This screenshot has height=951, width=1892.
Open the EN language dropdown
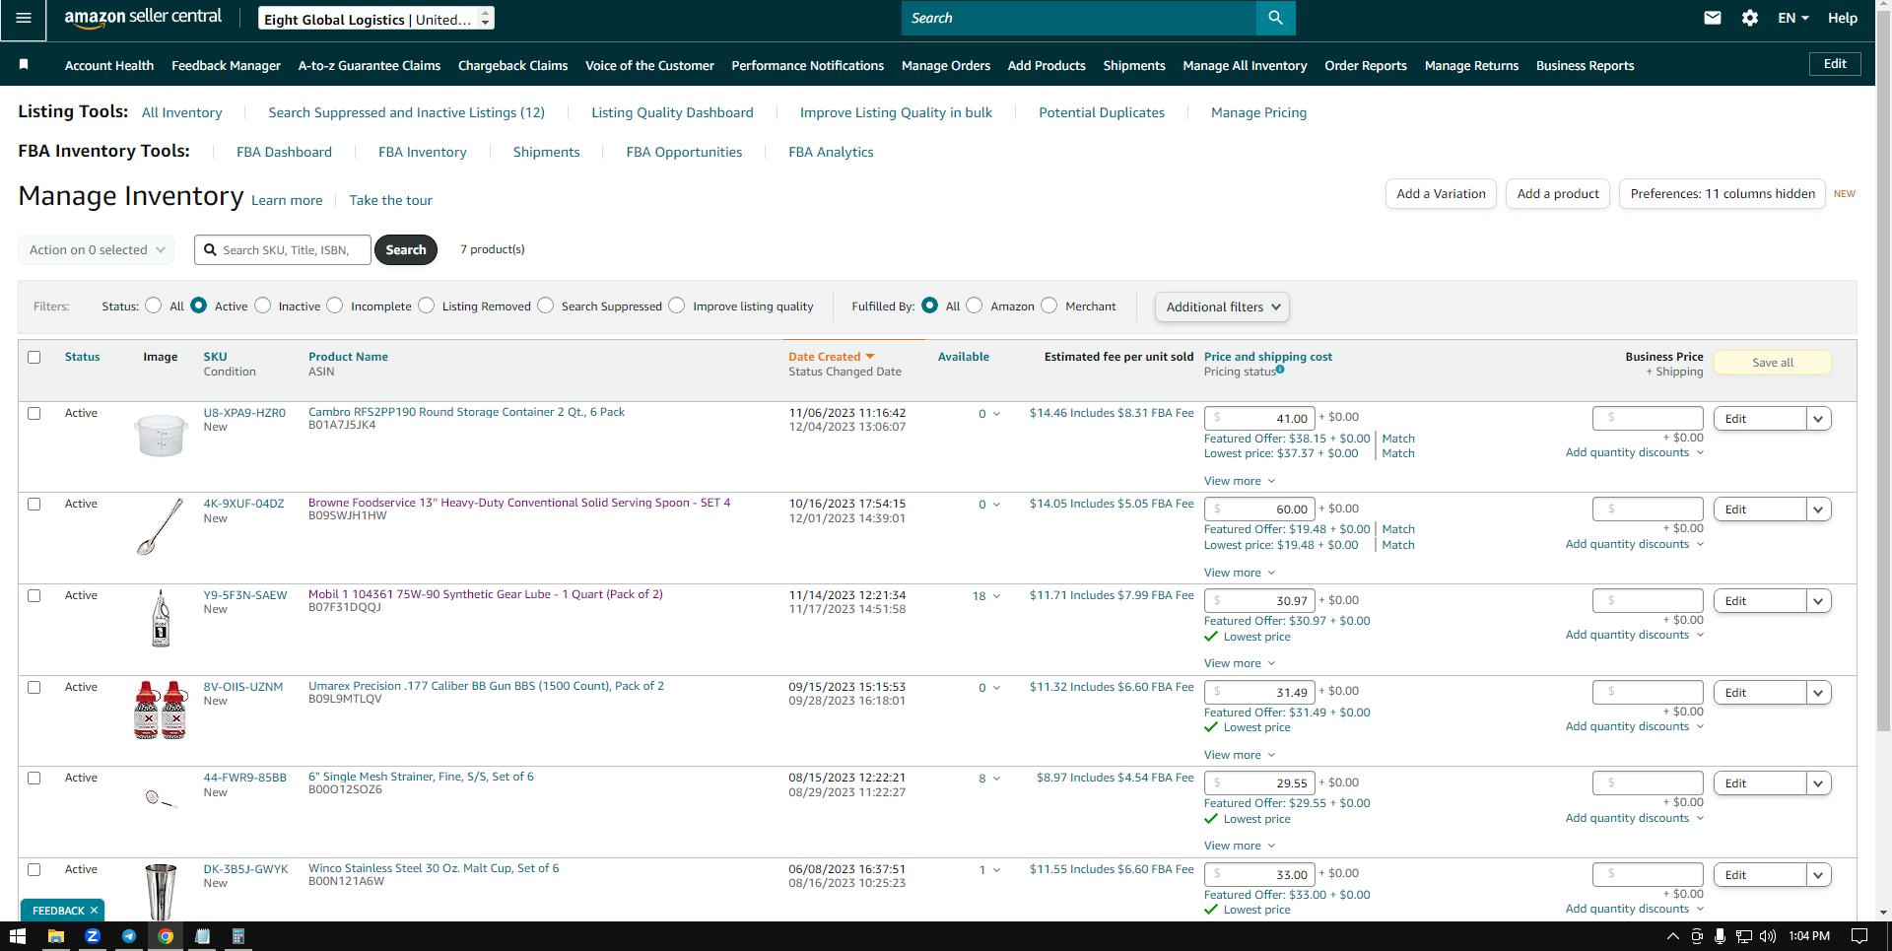[x=1793, y=18]
